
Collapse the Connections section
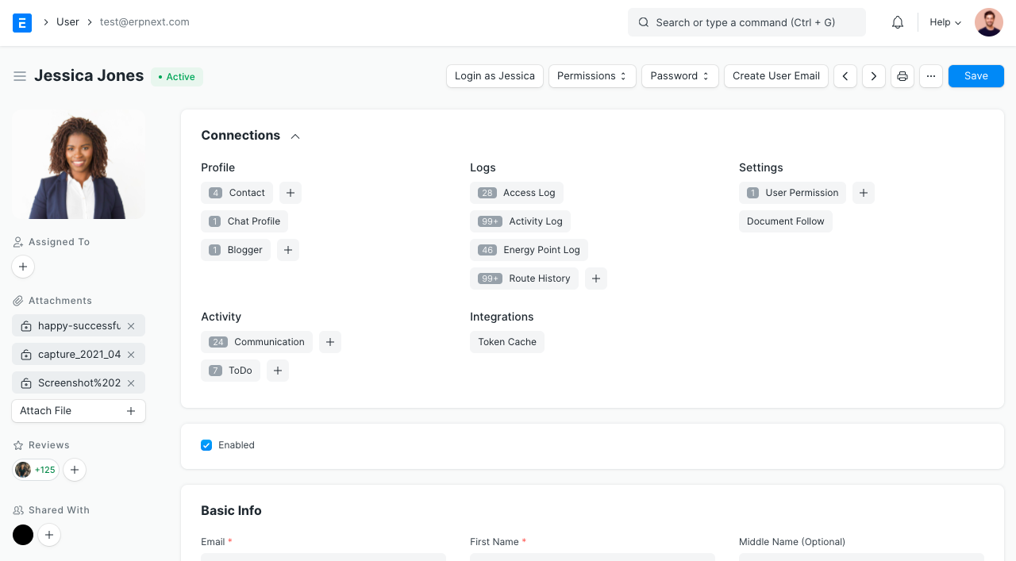(294, 136)
